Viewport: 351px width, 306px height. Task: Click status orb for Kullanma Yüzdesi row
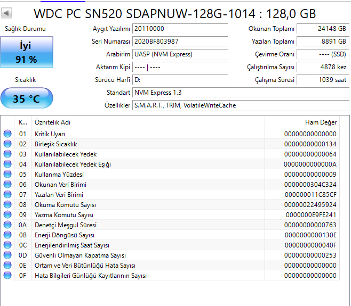[x=7, y=174]
